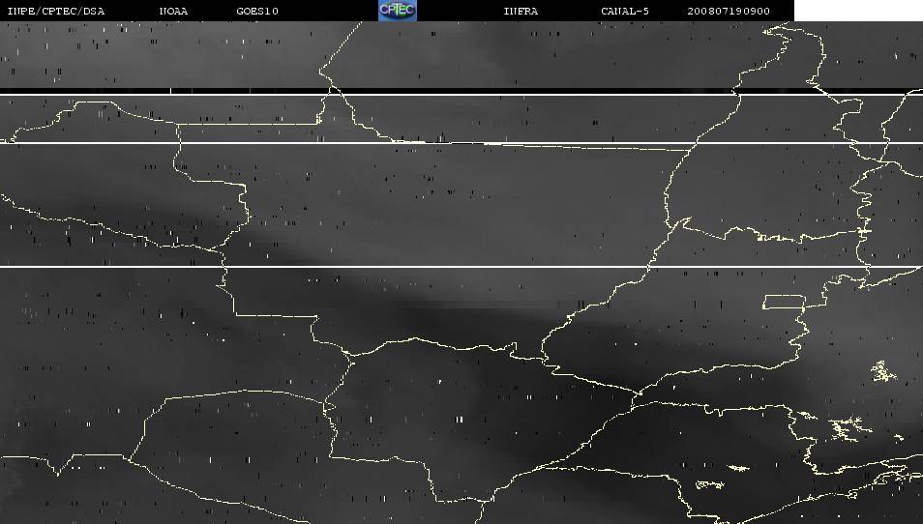Select the NOAA label in header
The image size is (923, 524).
click(x=173, y=12)
